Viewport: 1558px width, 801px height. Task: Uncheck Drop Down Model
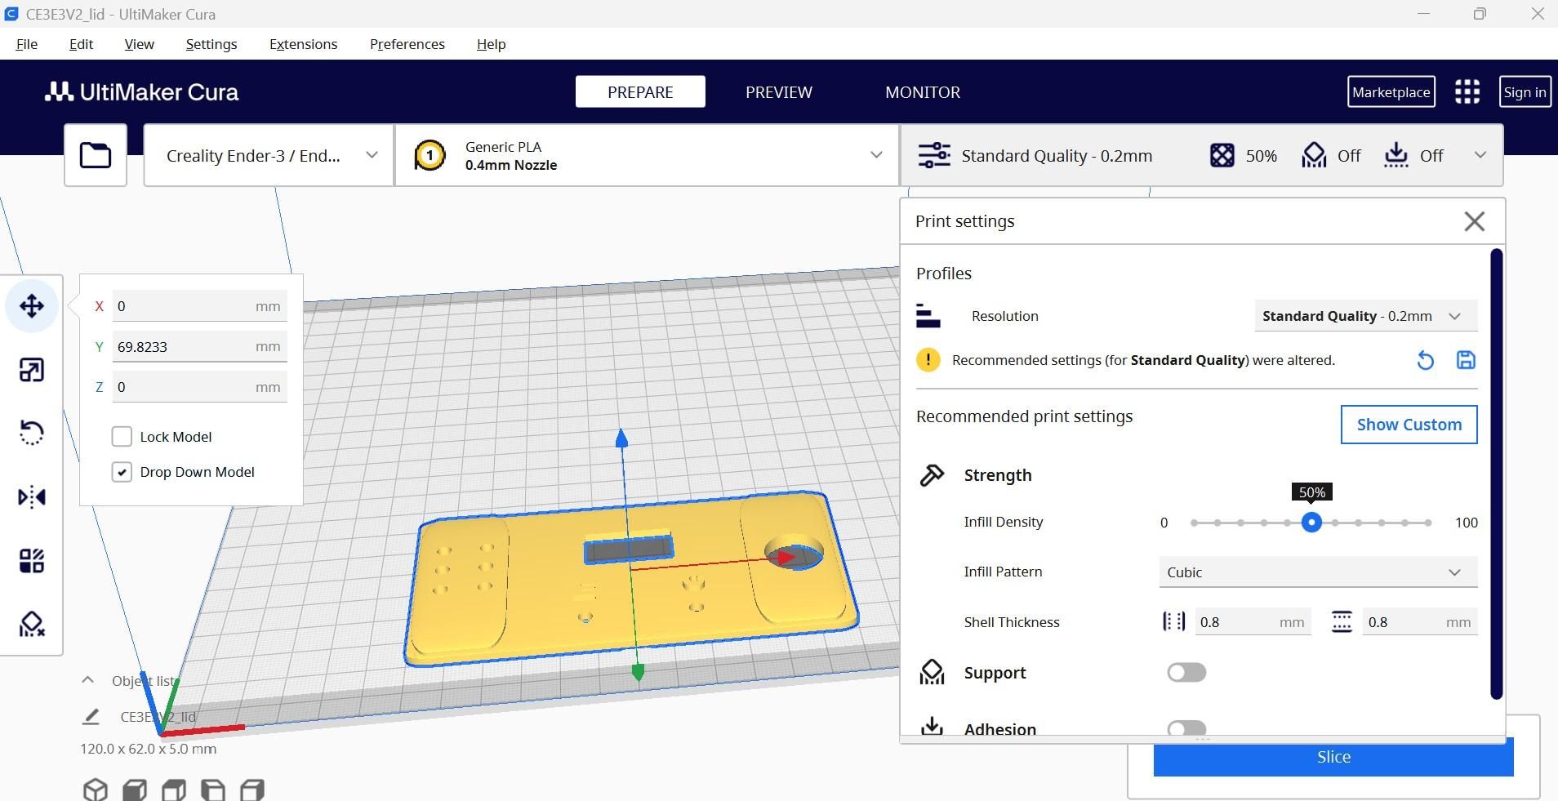pos(122,472)
